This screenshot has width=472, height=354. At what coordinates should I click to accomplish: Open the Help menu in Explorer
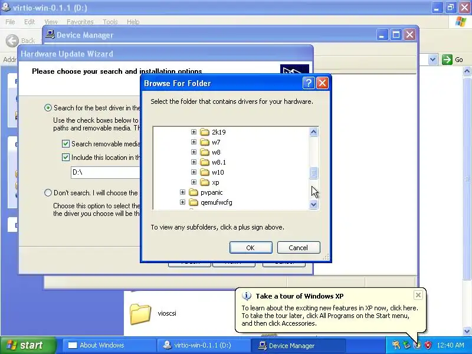(133, 22)
